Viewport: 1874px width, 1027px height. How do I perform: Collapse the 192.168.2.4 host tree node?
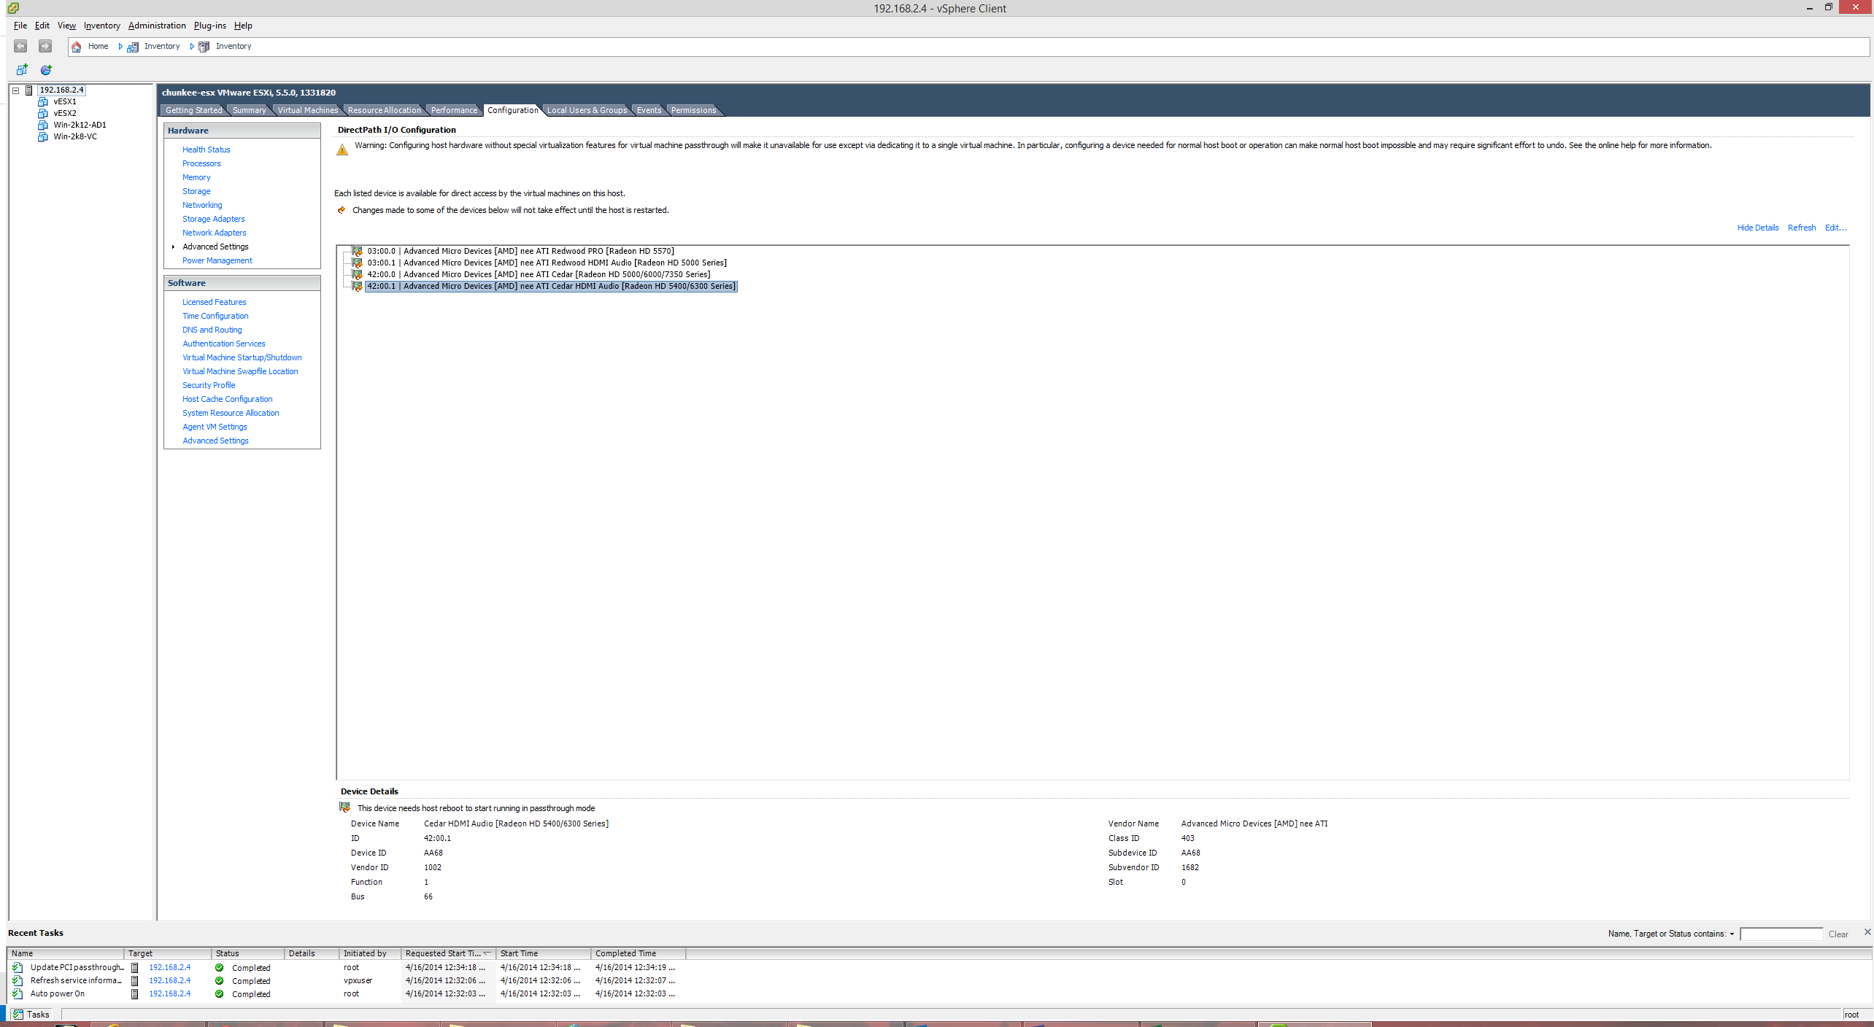(x=15, y=90)
